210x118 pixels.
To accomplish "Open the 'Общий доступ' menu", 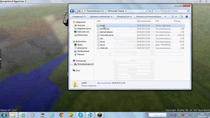I will [124, 17].
